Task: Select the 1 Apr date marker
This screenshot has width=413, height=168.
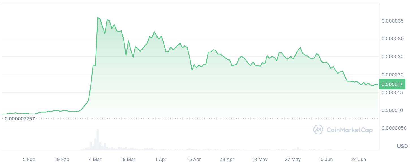Action: (x=161, y=160)
